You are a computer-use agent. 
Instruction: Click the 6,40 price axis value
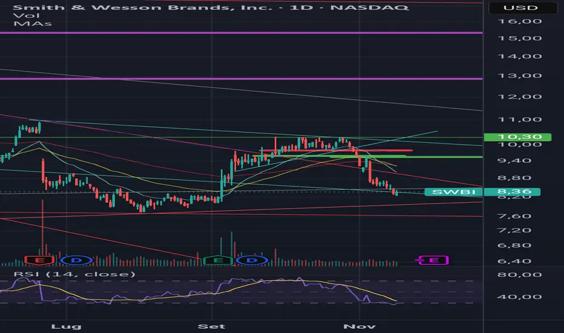514,261
